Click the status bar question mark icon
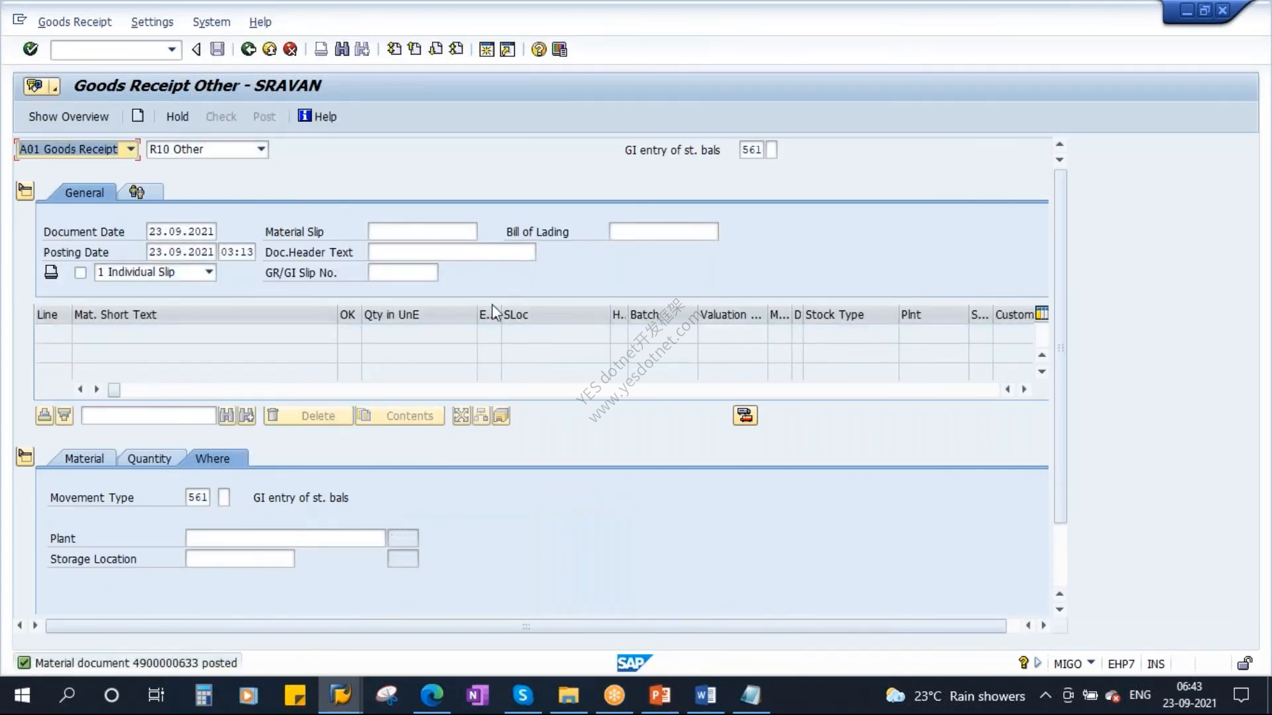 tap(1024, 663)
